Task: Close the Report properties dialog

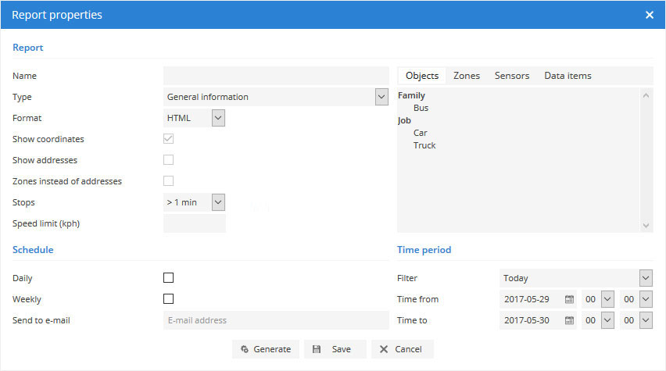Action: click(x=650, y=15)
